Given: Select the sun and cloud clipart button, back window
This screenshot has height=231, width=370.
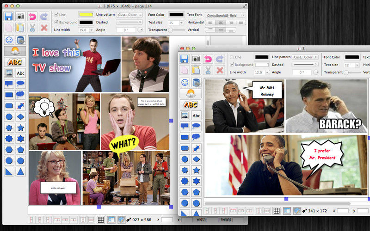Looking at the screenshot, I should coord(15,51).
